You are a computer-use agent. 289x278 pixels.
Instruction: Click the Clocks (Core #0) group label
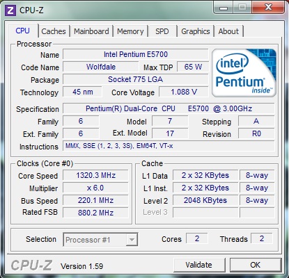(45, 163)
